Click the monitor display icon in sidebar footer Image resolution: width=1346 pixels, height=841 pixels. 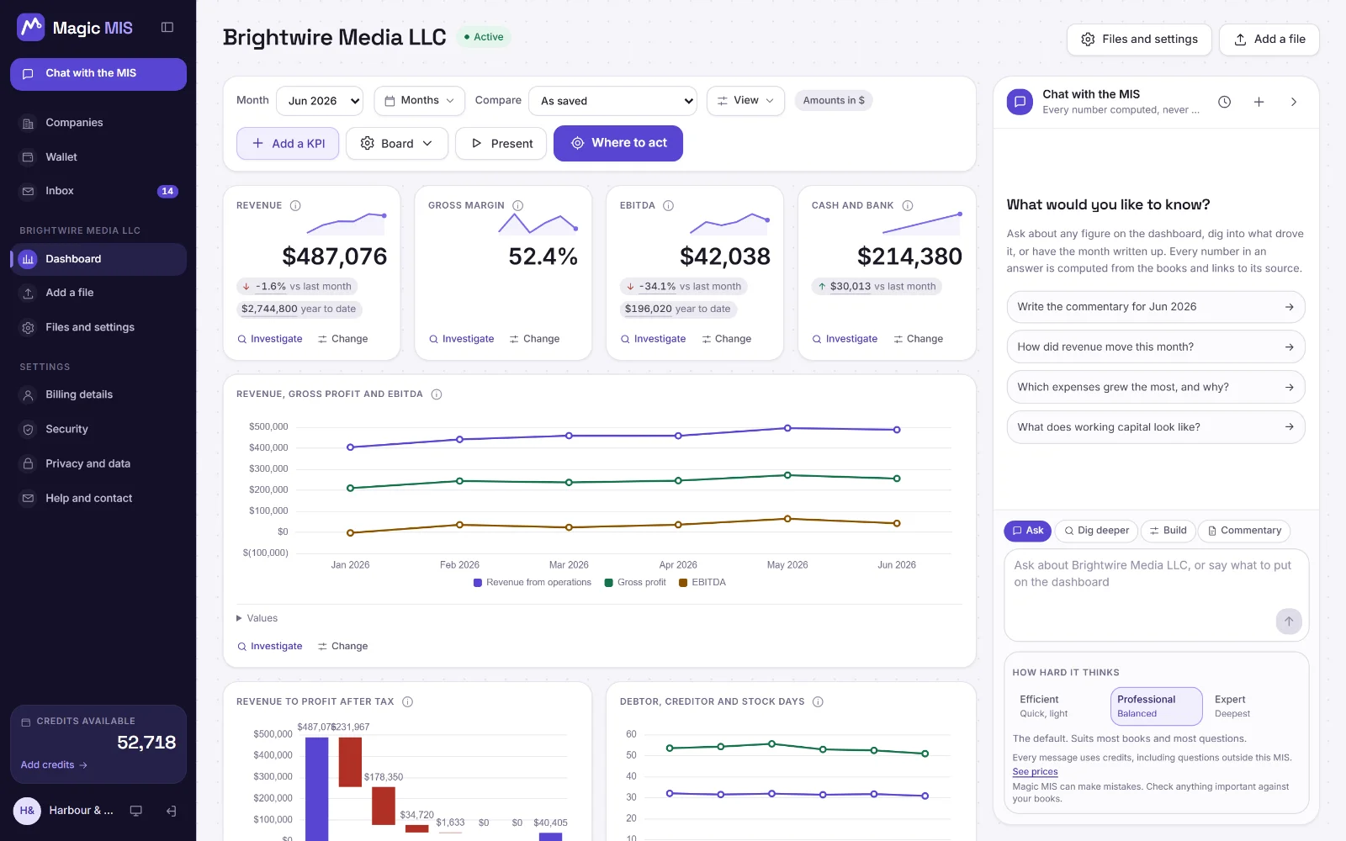click(135, 811)
